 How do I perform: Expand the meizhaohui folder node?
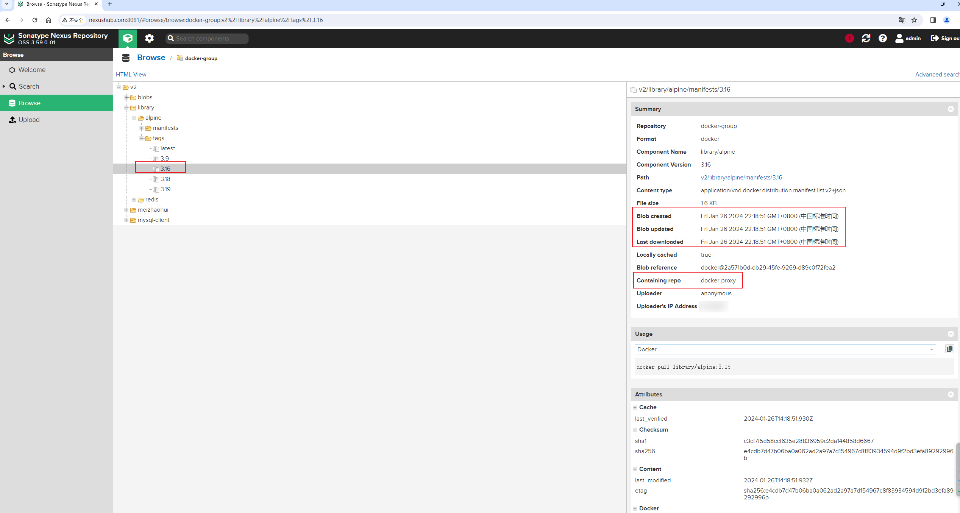[x=126, y=210]
